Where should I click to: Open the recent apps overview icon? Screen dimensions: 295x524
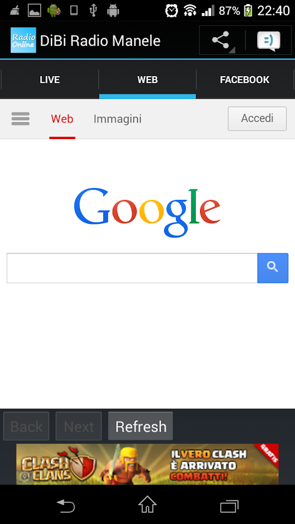tap(230, 506)
